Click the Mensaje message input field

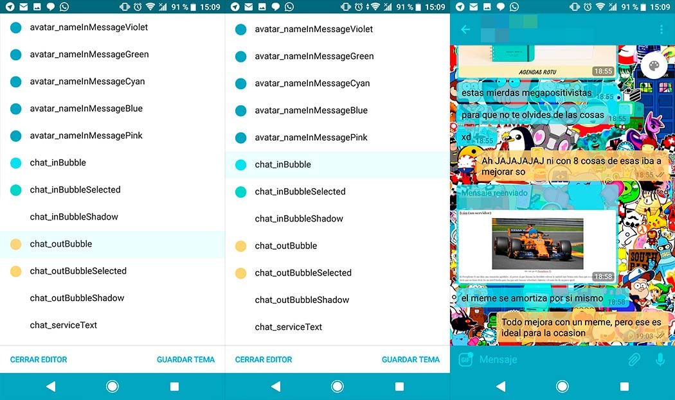pyautogui.click(x=550, y=359)
